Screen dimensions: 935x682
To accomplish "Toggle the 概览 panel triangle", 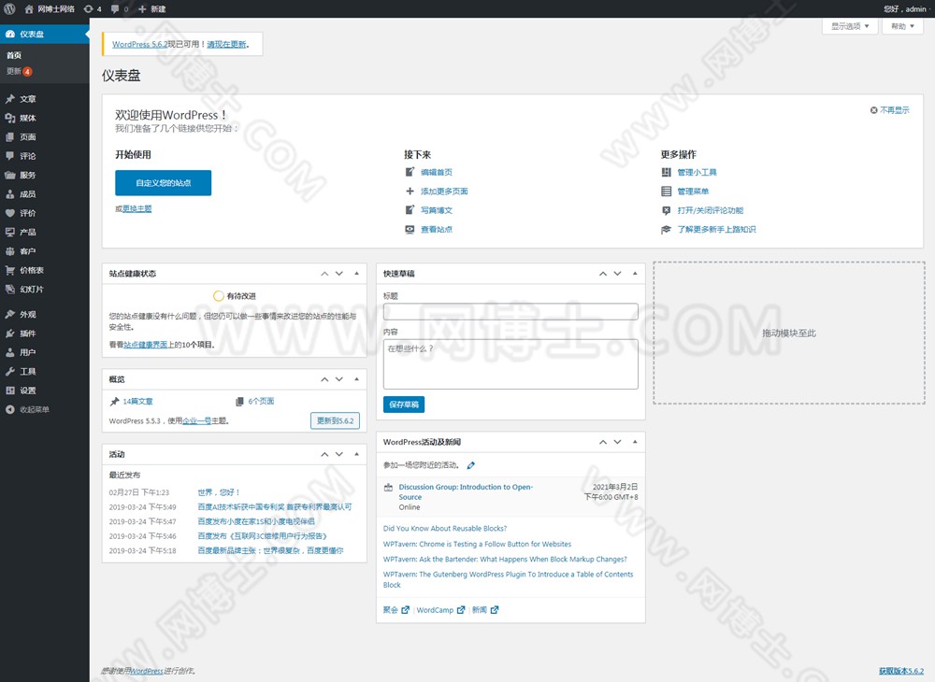I will (x=356, y=378).
